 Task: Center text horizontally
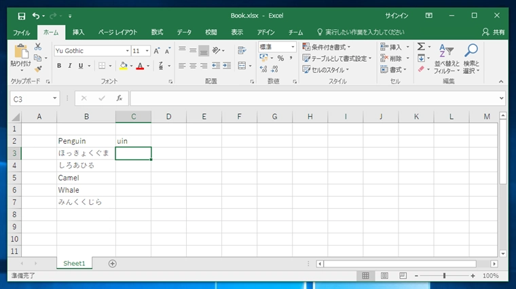click(x=193, y=66)
